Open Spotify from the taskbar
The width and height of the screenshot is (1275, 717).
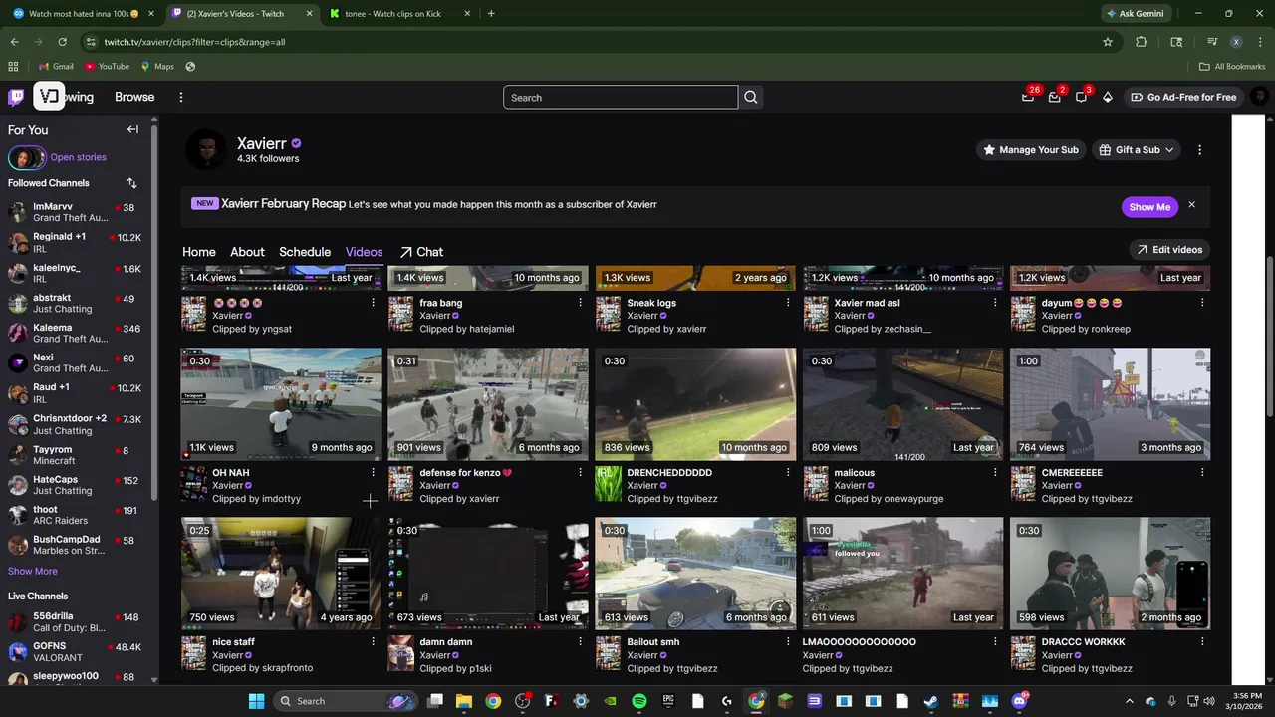639,701
